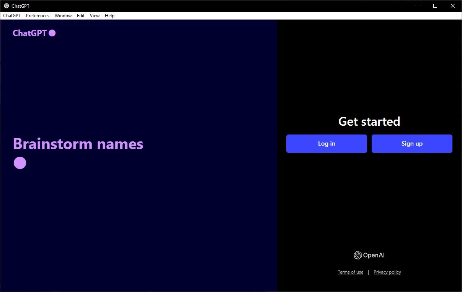
Task: Click the Sign up button
Action: coord(412,144)
